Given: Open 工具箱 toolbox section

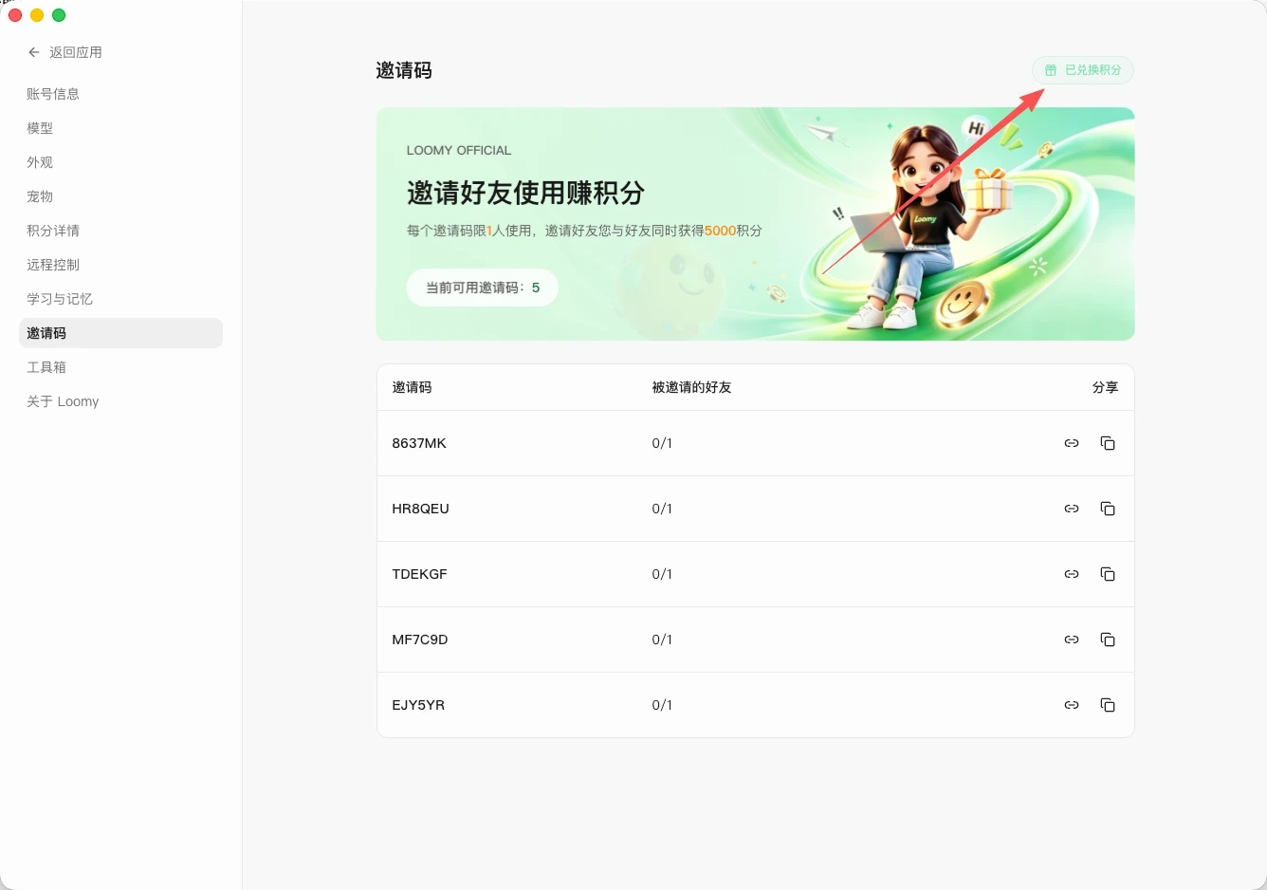Looking at the screenshot, I should [120, 367].
